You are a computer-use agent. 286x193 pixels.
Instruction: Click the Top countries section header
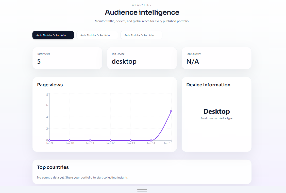click(53, 167)
